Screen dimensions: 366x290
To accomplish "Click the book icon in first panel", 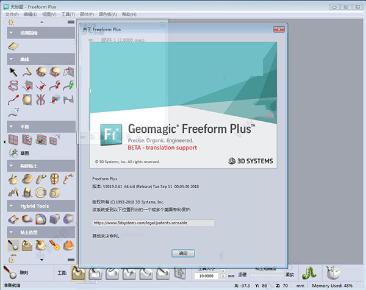I will tap(13, 46).
